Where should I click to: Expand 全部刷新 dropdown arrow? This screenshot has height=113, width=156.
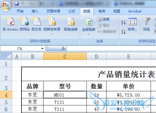(x=89, y=34)
